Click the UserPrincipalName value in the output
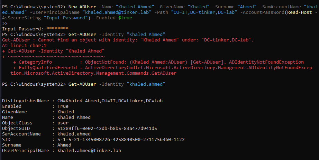 pyautogui.click(x=89, y=151)
